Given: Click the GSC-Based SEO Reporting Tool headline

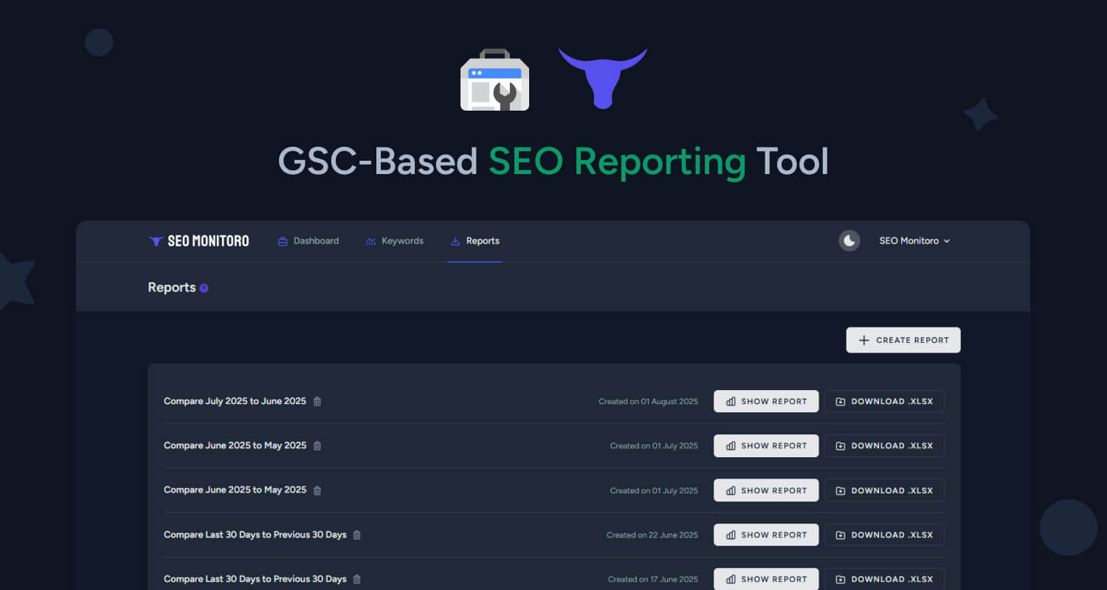Looking at the screenshot, I should click(x=553, y=161).
